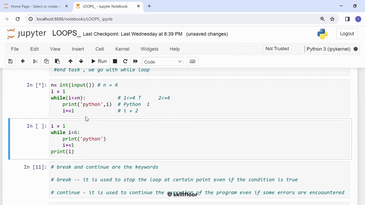Open the Widgets menu
Screen dimensions: 365x205
tap(149, 49)
